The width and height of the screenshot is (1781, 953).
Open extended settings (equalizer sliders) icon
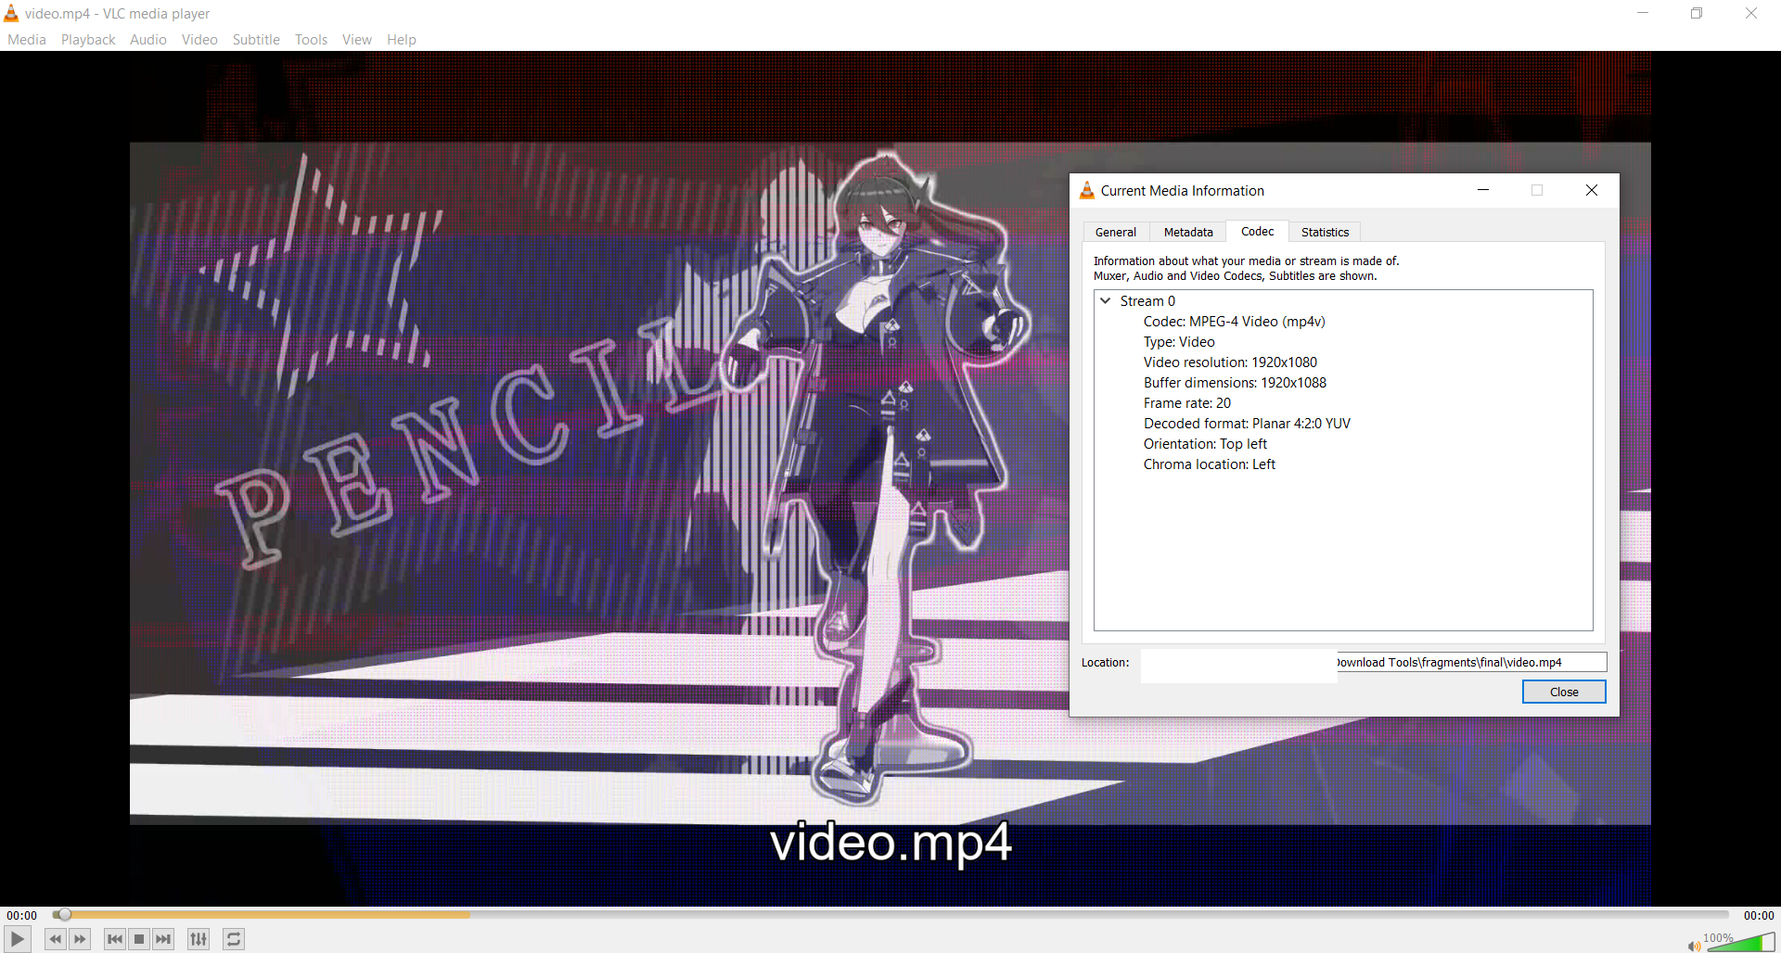point(199,939)
